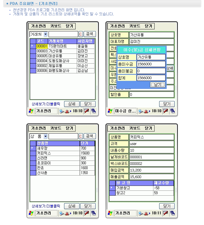Click 거래처명 column header
Viewport: 204px width, 225px height.
[62, 41]
